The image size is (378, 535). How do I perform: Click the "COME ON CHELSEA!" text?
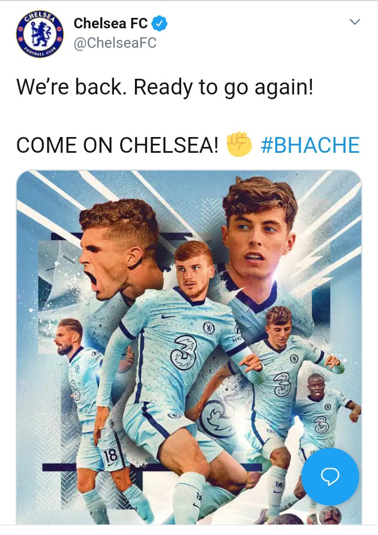[x=118, y=145]
